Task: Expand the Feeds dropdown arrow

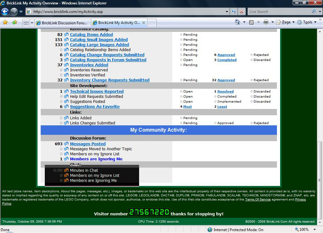Action: tap(258, 22)
